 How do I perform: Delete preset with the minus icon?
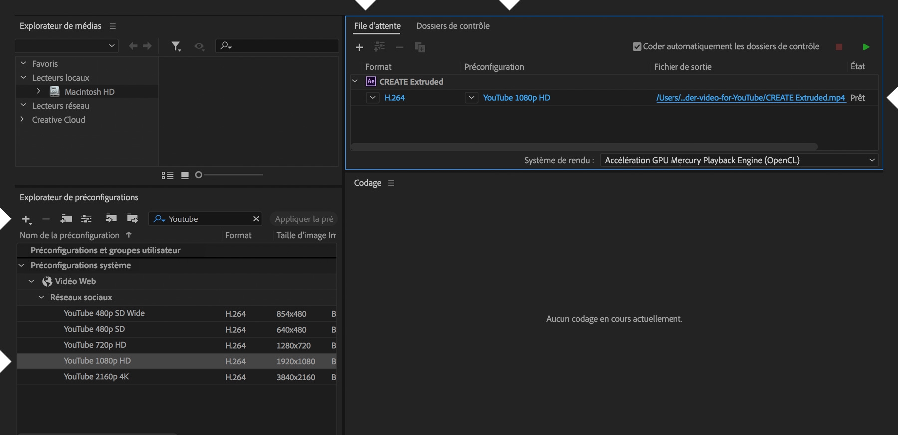coord(46,219)
